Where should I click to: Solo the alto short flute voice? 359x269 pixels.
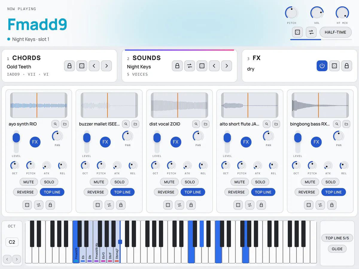click(260, 182)
